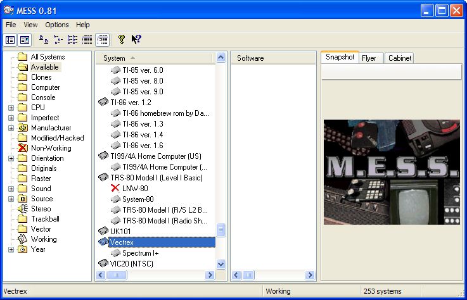This screenshot has height=300, width=467.
Task: Click the Source folder C icon
Action: click(23, 199)
